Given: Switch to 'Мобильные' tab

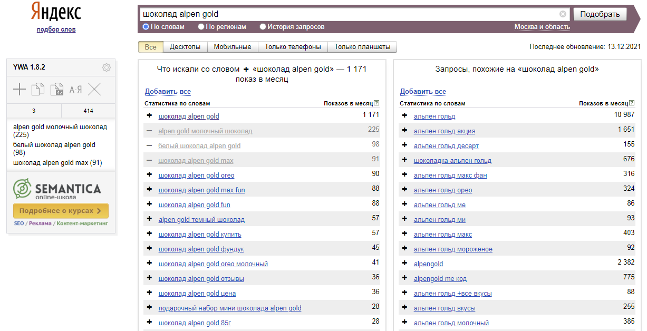Looking at the screenshot, I should [x=233, y=47].
